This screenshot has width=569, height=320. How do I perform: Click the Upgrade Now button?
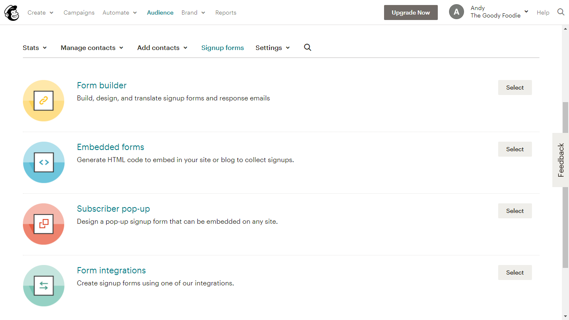[411, 12]
